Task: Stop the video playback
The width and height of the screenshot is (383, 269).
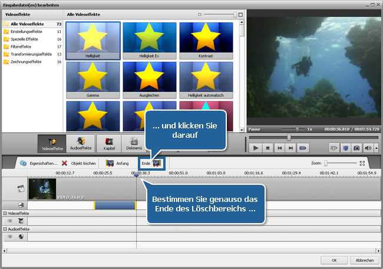Action: coord(268,148)
